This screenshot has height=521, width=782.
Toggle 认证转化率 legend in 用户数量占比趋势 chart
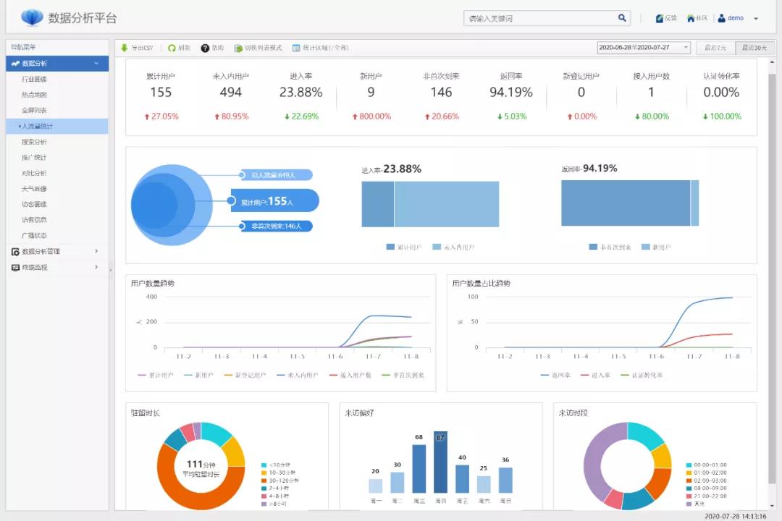tap(642, 375)
